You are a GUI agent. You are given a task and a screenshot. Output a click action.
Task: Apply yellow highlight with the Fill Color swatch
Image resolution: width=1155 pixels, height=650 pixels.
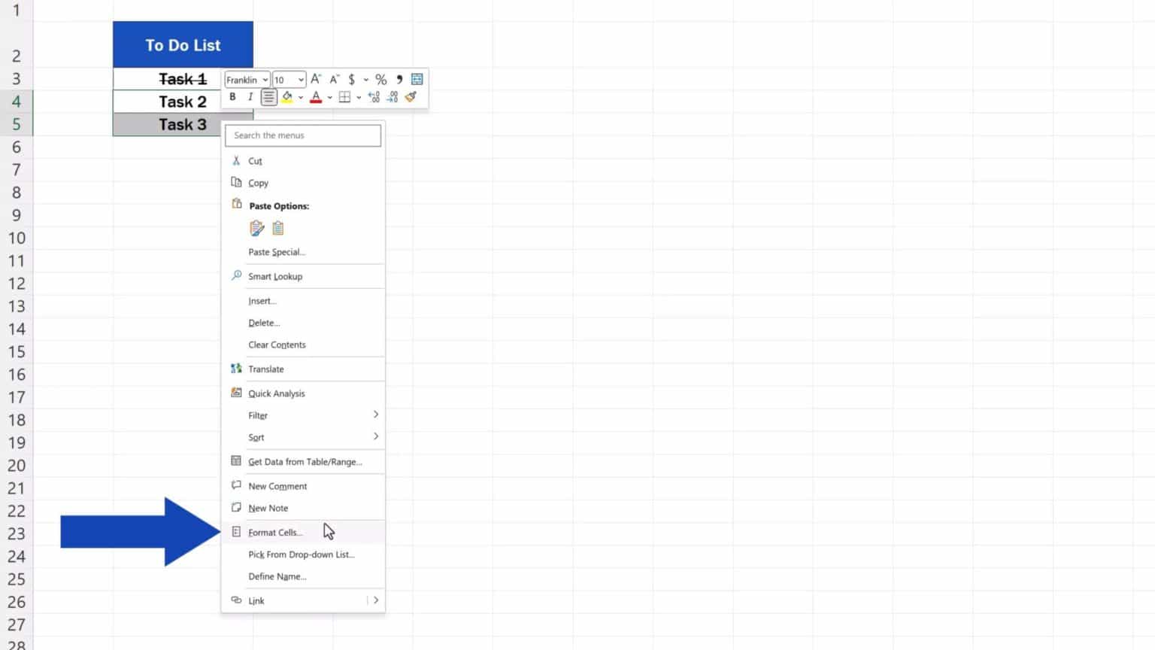click(x=288, y=96)
